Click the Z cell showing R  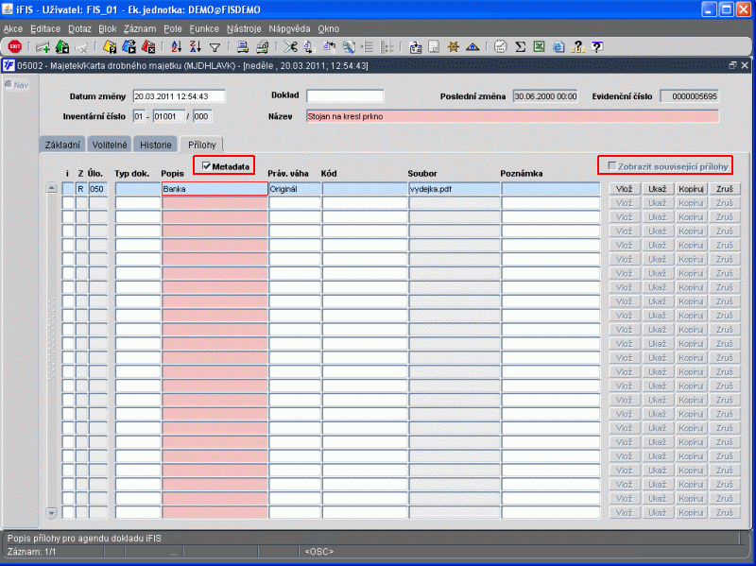[81, 189]
